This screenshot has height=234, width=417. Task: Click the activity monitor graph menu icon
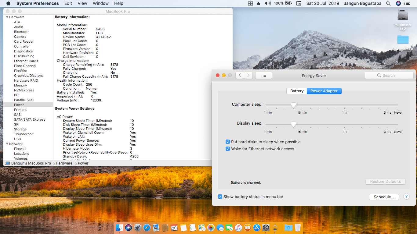(x=251, y=3)
